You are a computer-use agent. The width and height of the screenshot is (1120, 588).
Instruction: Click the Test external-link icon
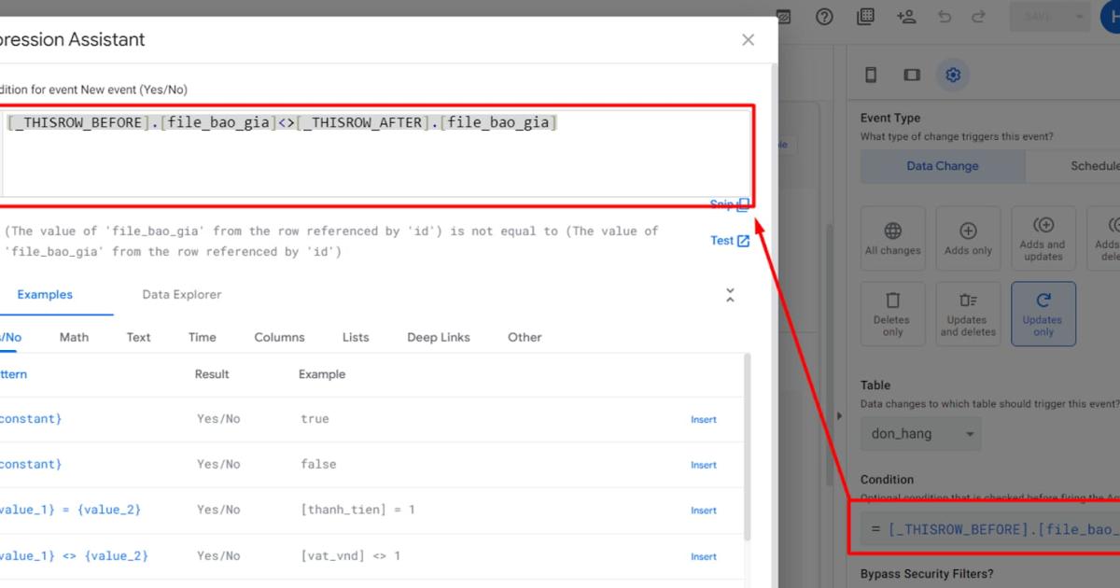click(x=743, y=241)
